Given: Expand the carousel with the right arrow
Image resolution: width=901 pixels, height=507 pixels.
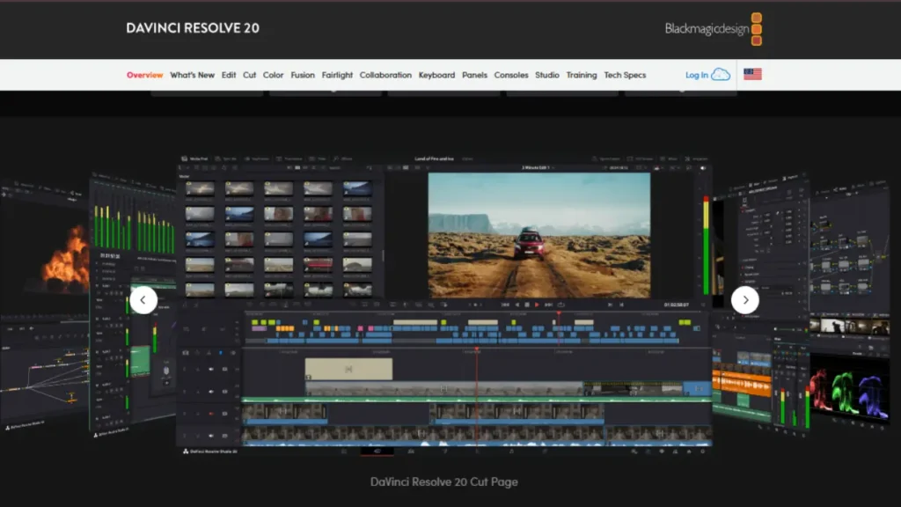Looking at the screenshot, I should pyautogui.click(x=744, y=300).
